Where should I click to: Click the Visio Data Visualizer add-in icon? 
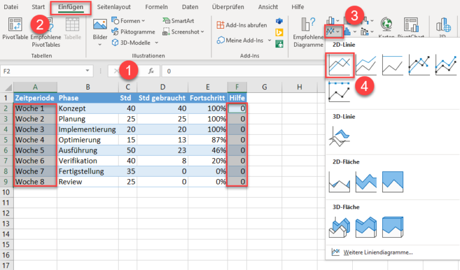[x=279, y=21]
